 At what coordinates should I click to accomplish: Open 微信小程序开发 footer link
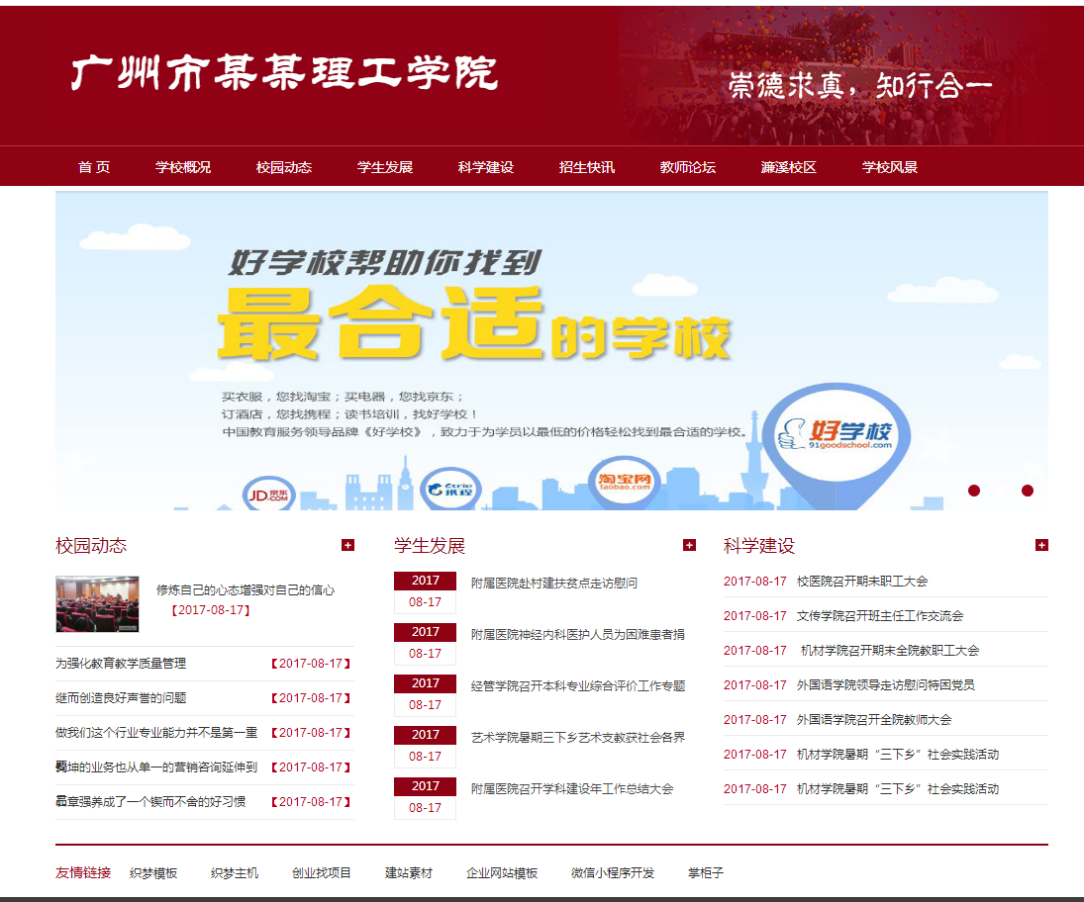tap(613, 873)
